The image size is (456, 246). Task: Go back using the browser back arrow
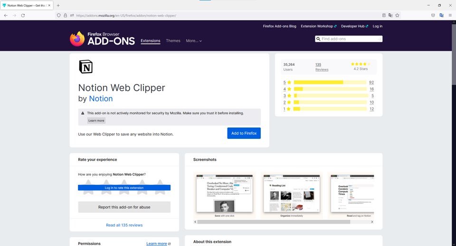click(6, 15)
